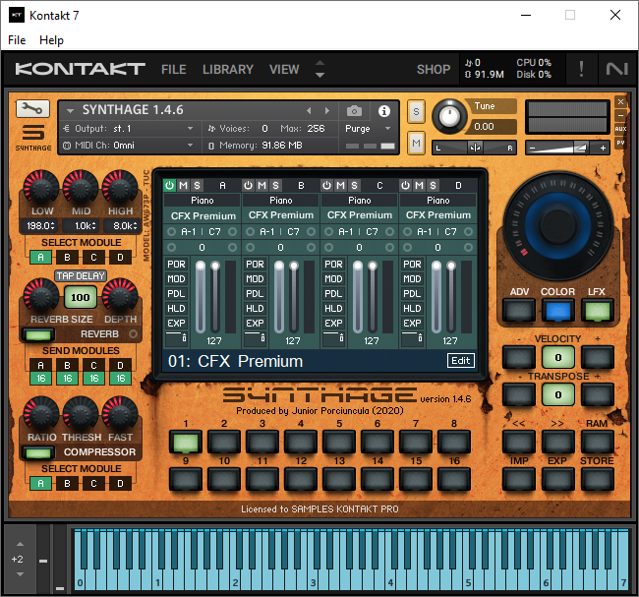Toggle power button for layer A
This screenshot has width=639, height=597.
click(x=169, y=186)
